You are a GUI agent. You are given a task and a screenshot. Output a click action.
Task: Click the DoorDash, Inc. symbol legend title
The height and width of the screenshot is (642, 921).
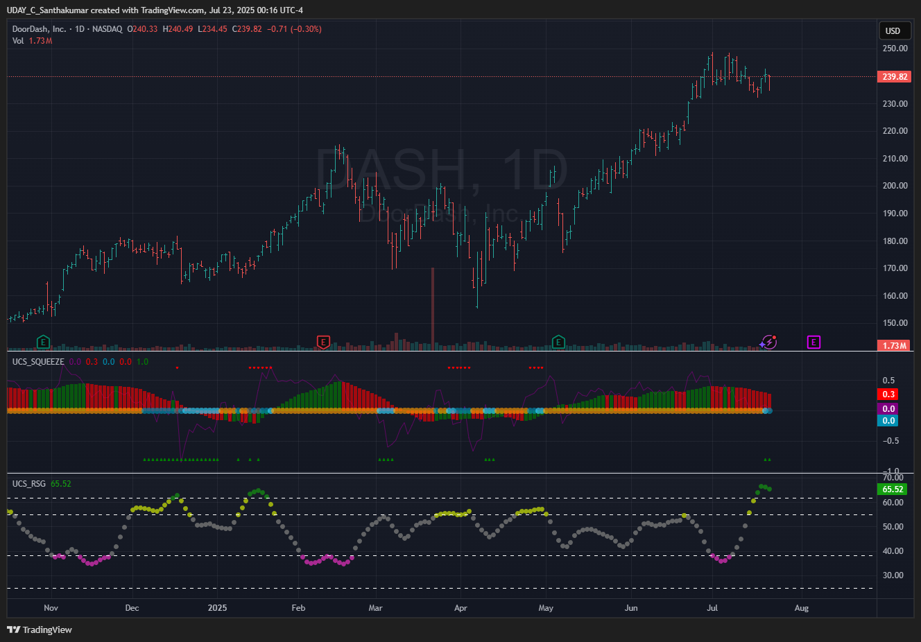tap(67, 29)
